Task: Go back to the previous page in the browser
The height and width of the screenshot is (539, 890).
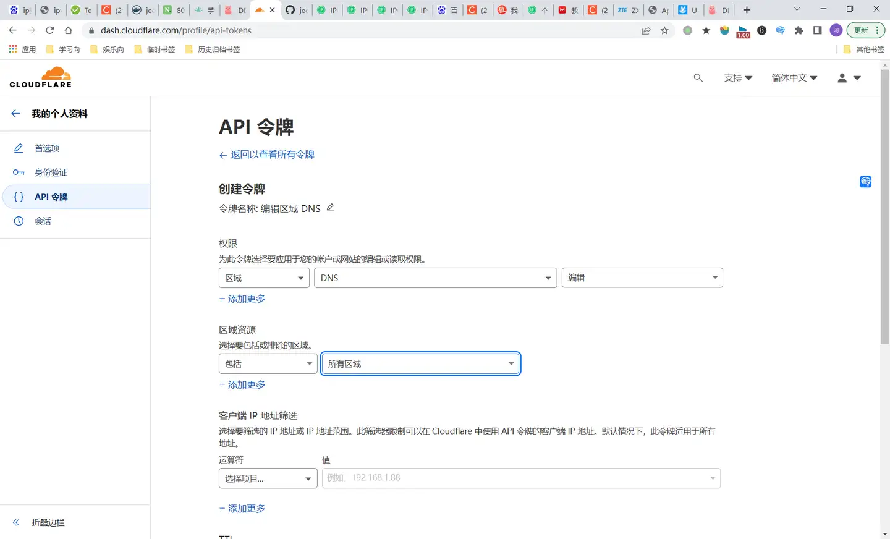Action: (13, 30)
